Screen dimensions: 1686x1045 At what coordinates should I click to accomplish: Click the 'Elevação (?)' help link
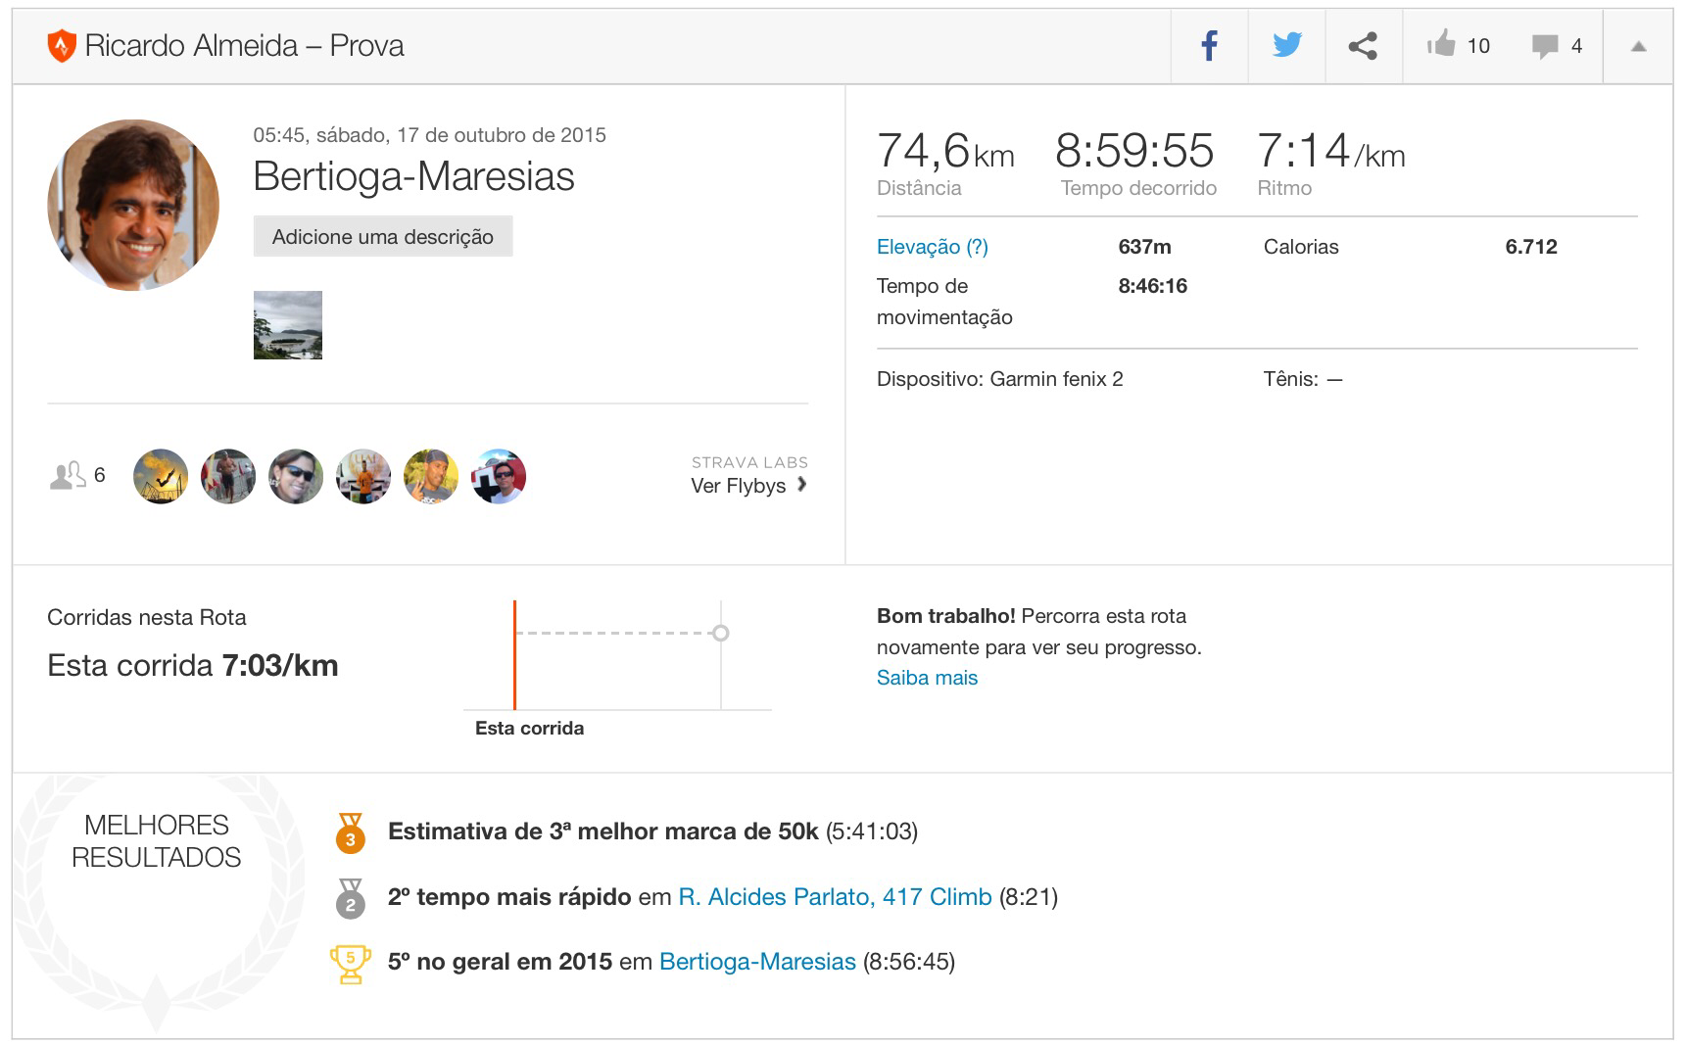pyautogui.click(x=932, y=247)
